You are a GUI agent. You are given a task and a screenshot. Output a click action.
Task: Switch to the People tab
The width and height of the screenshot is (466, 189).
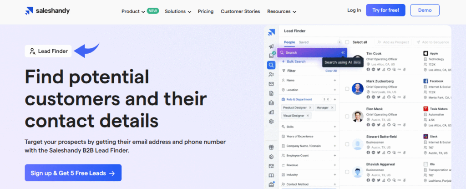(x=289, y=42)
